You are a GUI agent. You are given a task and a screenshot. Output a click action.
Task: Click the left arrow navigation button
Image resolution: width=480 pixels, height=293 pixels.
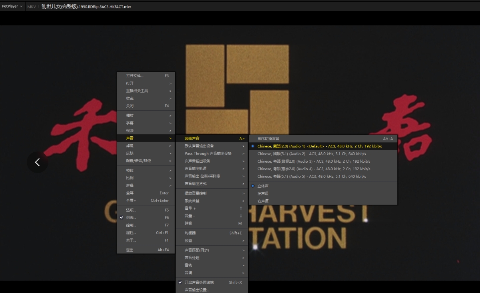coord(38,162)
